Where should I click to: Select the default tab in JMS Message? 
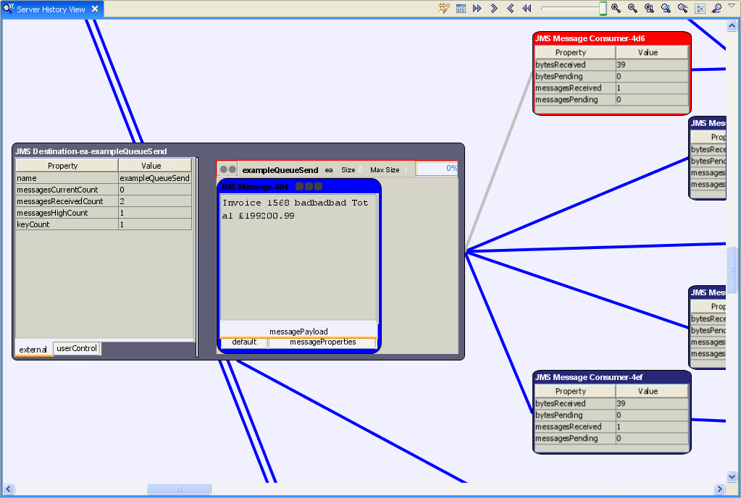(244, 342)
